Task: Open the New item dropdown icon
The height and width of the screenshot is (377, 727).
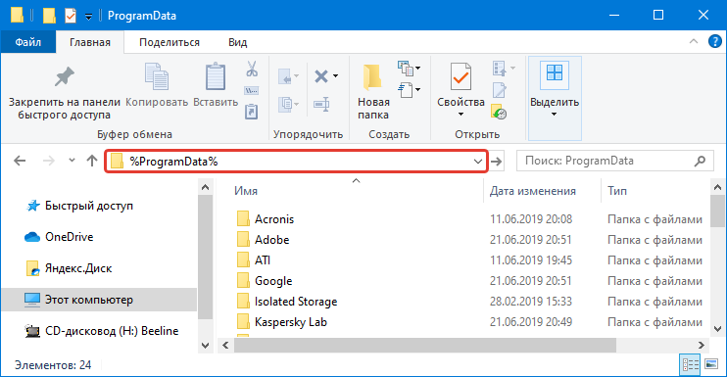Action: pos(409,69)
